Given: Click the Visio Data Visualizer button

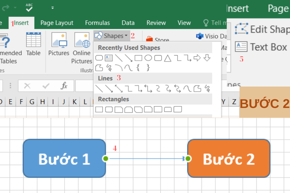Looking at the screenshot, I should click(x=211, y=36).
